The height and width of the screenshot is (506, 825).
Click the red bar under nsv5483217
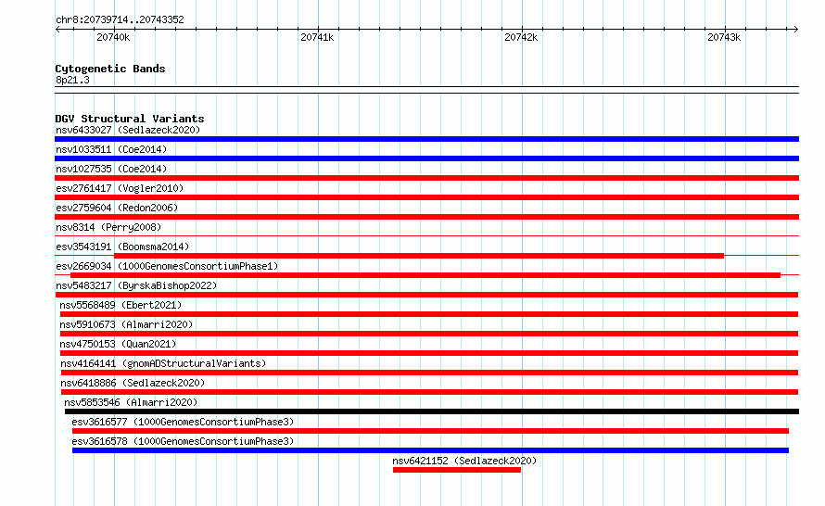[x=426, y=295]
